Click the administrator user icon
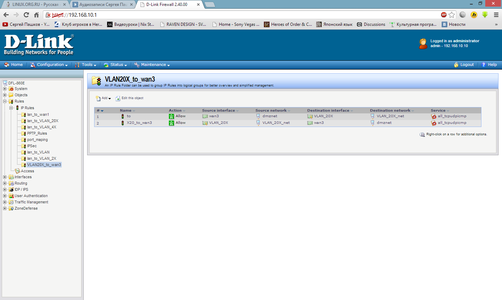The image size is (502, 300). (x=423, y=44)
